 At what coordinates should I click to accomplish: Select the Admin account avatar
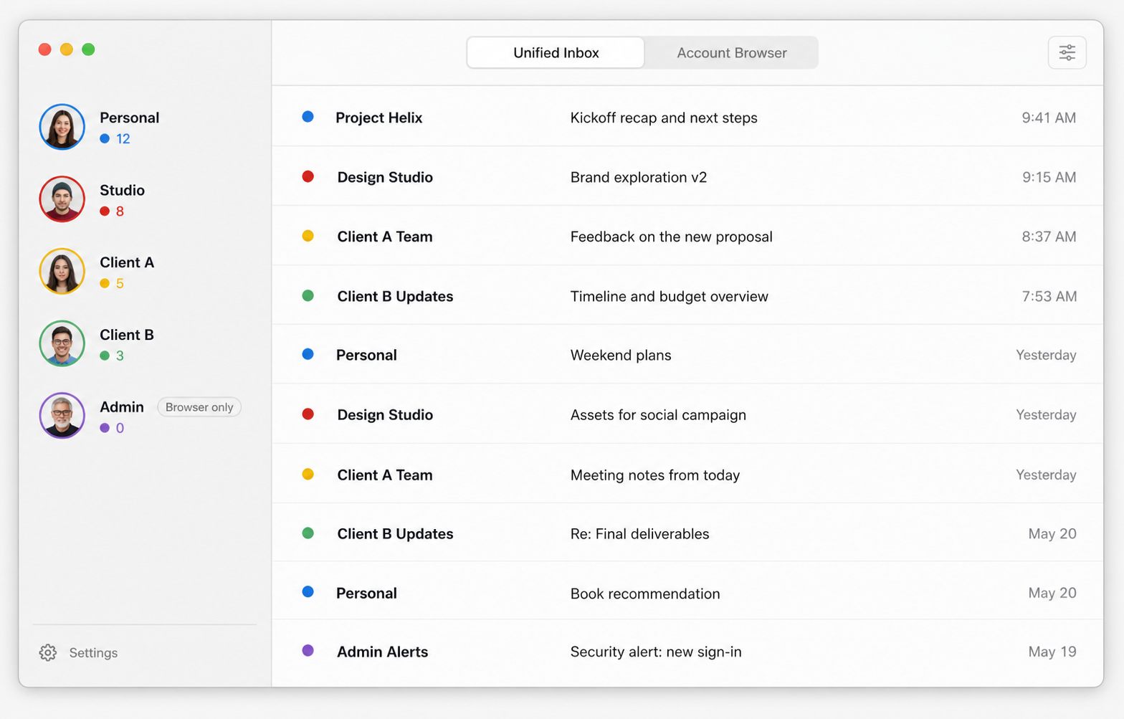click(x=62, y=416)
